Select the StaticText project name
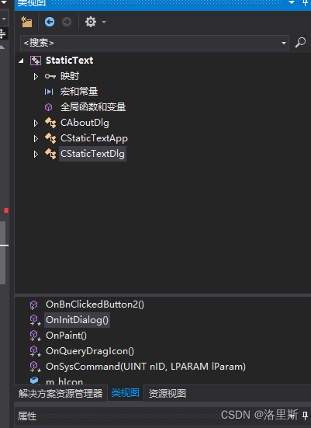Viewport: 311px width, 428px height. click(x=70, y=61)
